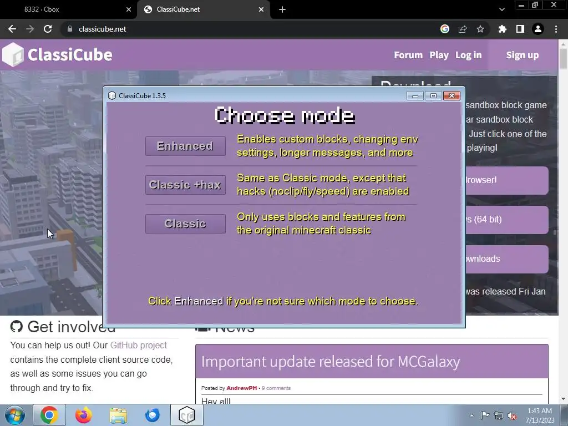Open Thunderbird from the taskbar
Screen dimensions: 568x426
[153, 415]
